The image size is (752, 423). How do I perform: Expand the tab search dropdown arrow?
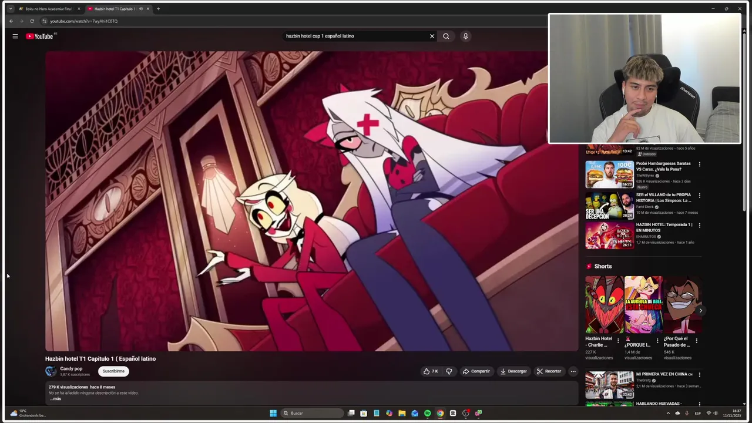tap(10, 9)
